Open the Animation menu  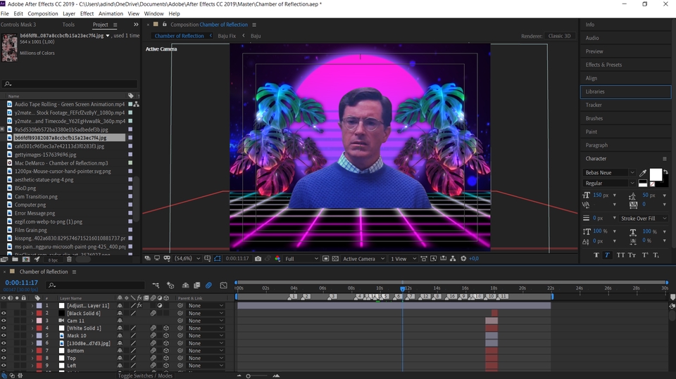pyautogui.click(x=111, y=13)
